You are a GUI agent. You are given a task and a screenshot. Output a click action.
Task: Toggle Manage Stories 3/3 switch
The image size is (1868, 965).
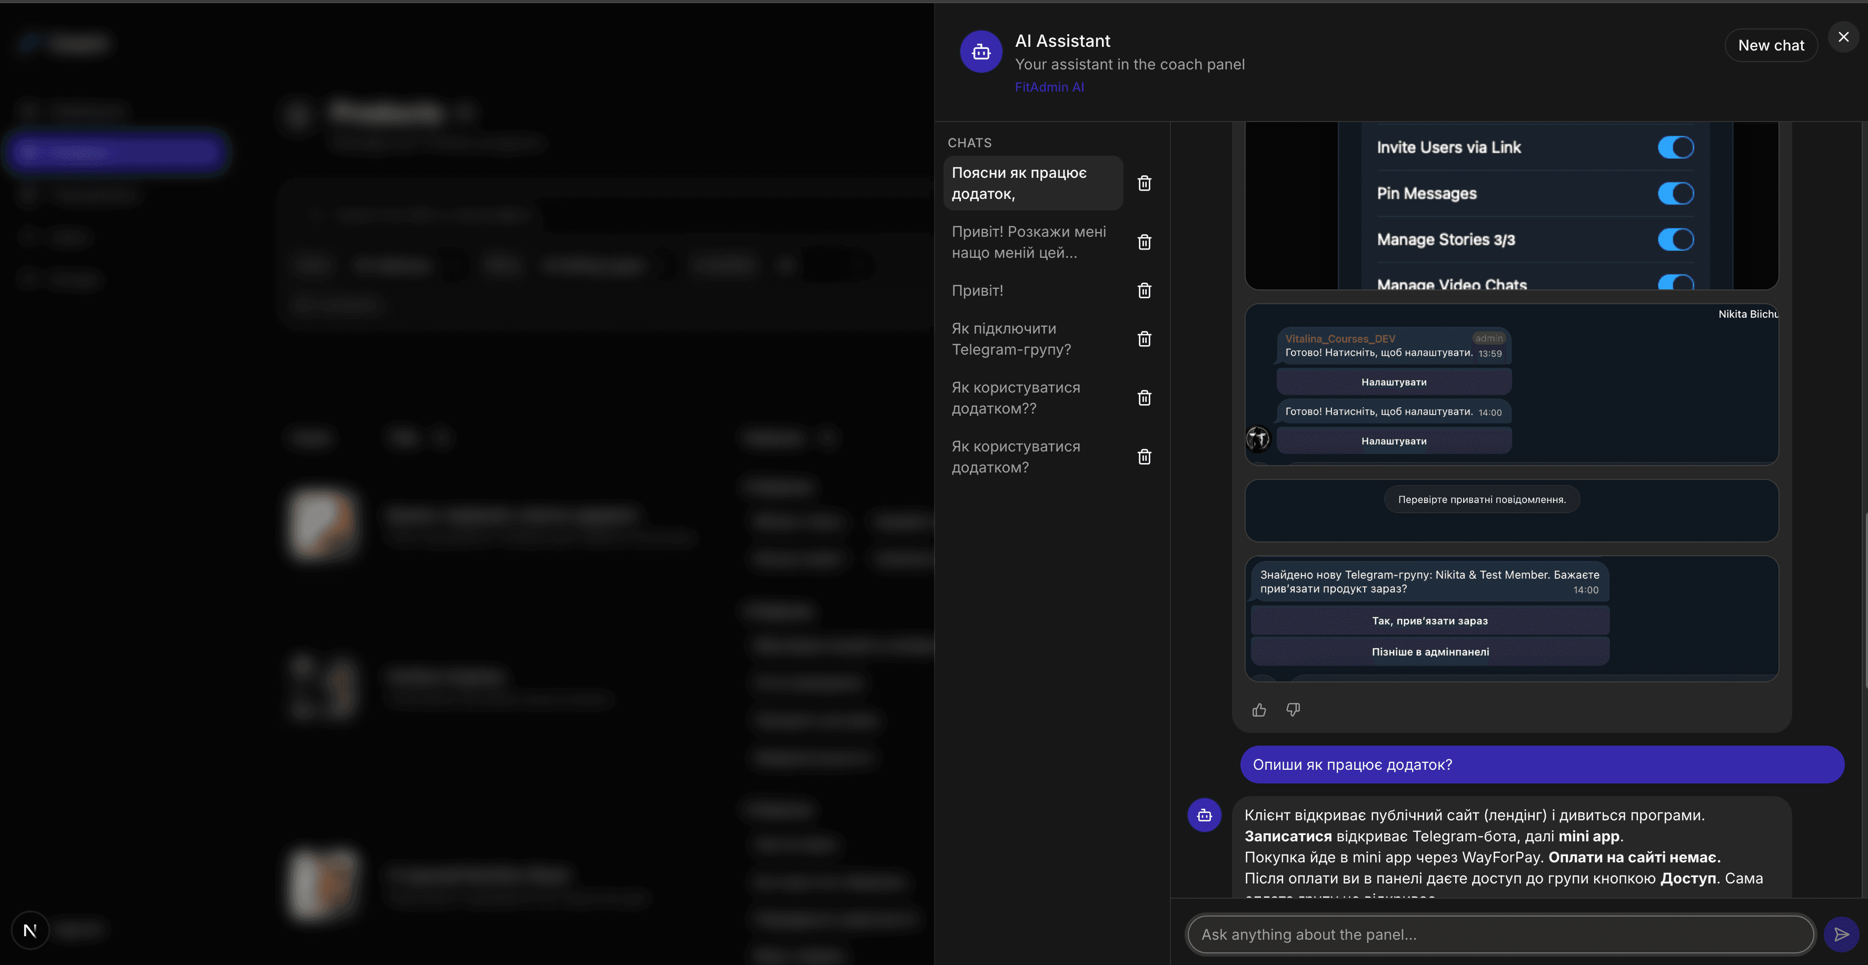pos(1676,239)
